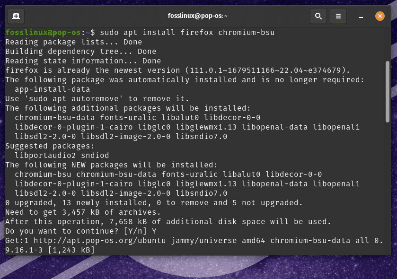The height and width of the screenshot is (279, 397).
Task: Minimize the terminal window
Action: (x=361, y=17)
